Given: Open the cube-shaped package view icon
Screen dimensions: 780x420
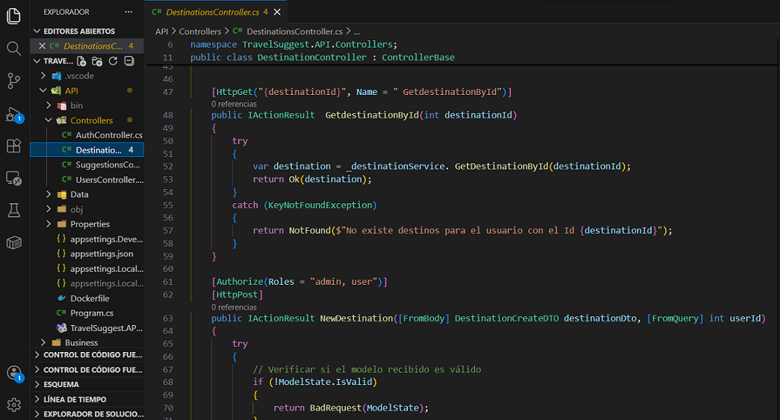Looking at the screenshot, I should [x=14, y=242].
